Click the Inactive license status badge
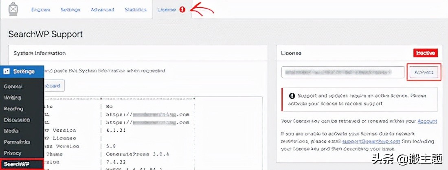448x170 pixels. point(426,53)
